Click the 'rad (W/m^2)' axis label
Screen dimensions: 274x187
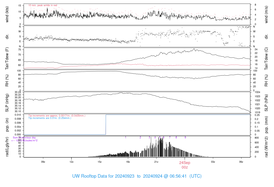pos(266,147)
